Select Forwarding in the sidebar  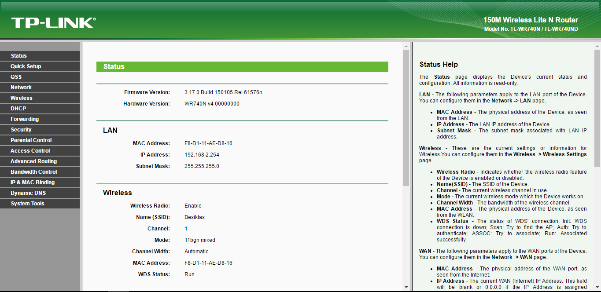[x=40, y=119]
